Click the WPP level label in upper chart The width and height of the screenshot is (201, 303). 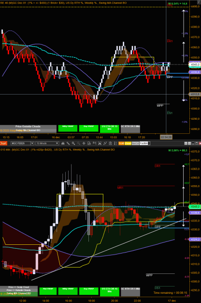pyautogui.click(x=160, y=106)
